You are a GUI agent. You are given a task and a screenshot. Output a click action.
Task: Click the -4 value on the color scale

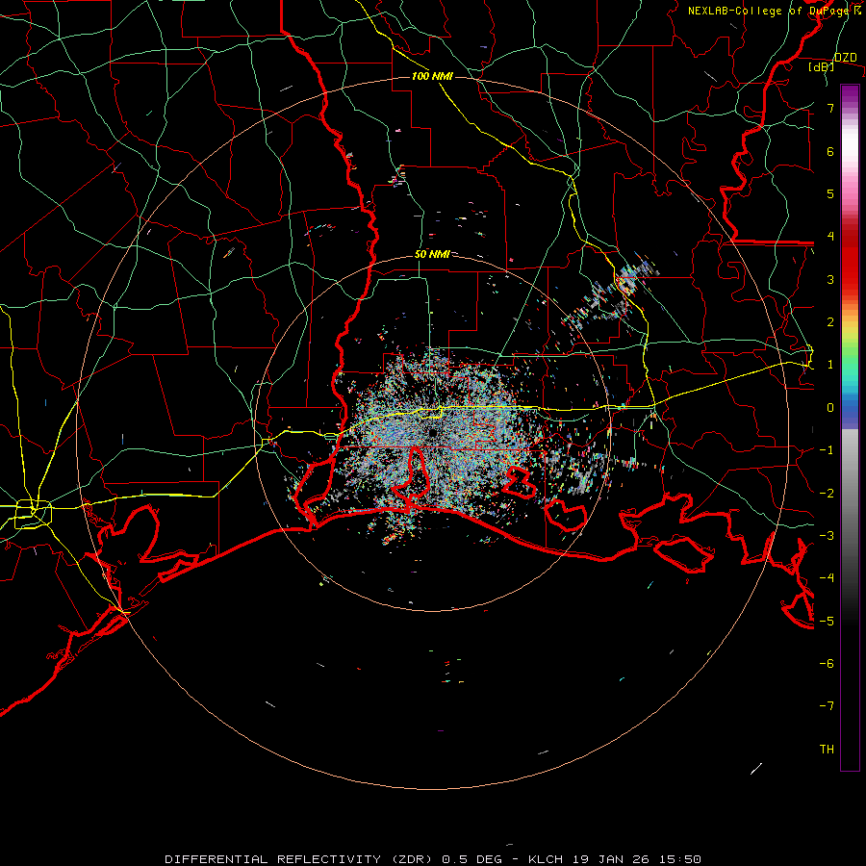pyautogui.click(x=827, y=578)
